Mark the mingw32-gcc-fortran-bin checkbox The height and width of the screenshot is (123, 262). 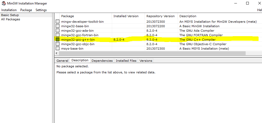pyautogui.click(x=58, y=35)
